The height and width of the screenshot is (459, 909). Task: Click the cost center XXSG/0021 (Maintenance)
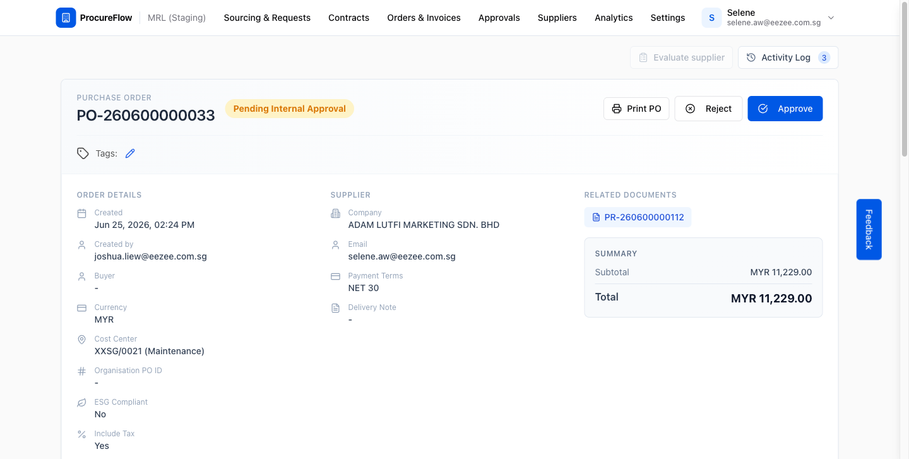coord(150,351)
